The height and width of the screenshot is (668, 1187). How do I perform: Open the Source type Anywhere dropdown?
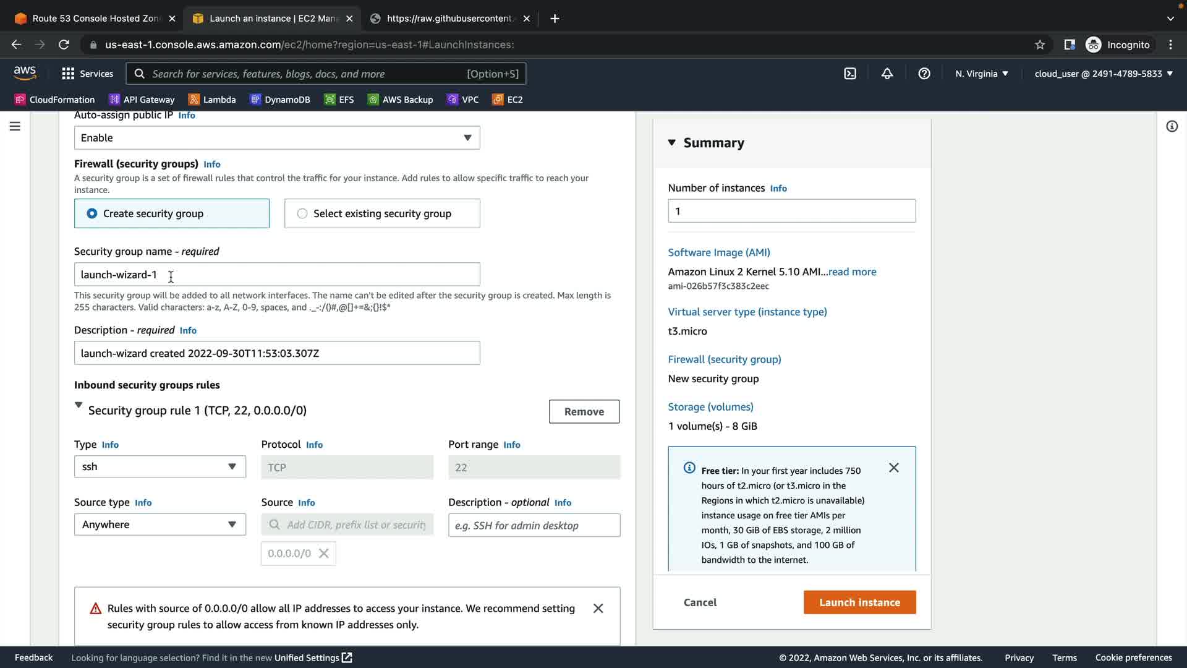160,525
